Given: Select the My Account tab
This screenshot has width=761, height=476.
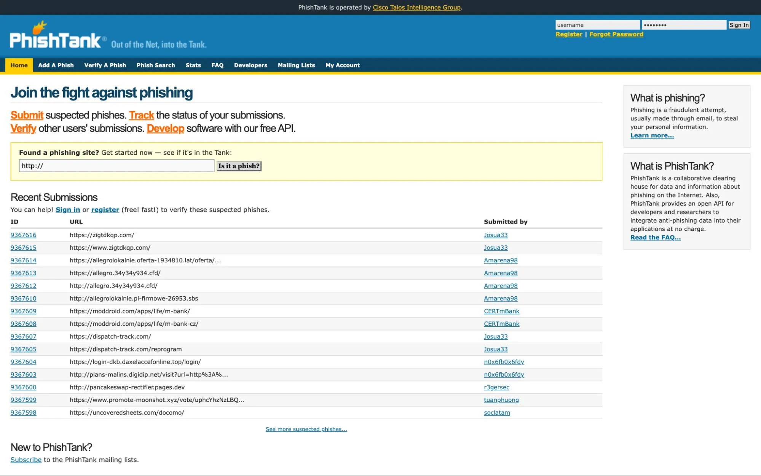Looking at the screenshot, I should [x=342, y=65].
